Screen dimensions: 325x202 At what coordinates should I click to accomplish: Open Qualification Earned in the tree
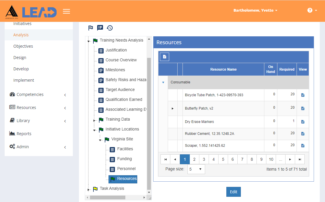point(124,99)
